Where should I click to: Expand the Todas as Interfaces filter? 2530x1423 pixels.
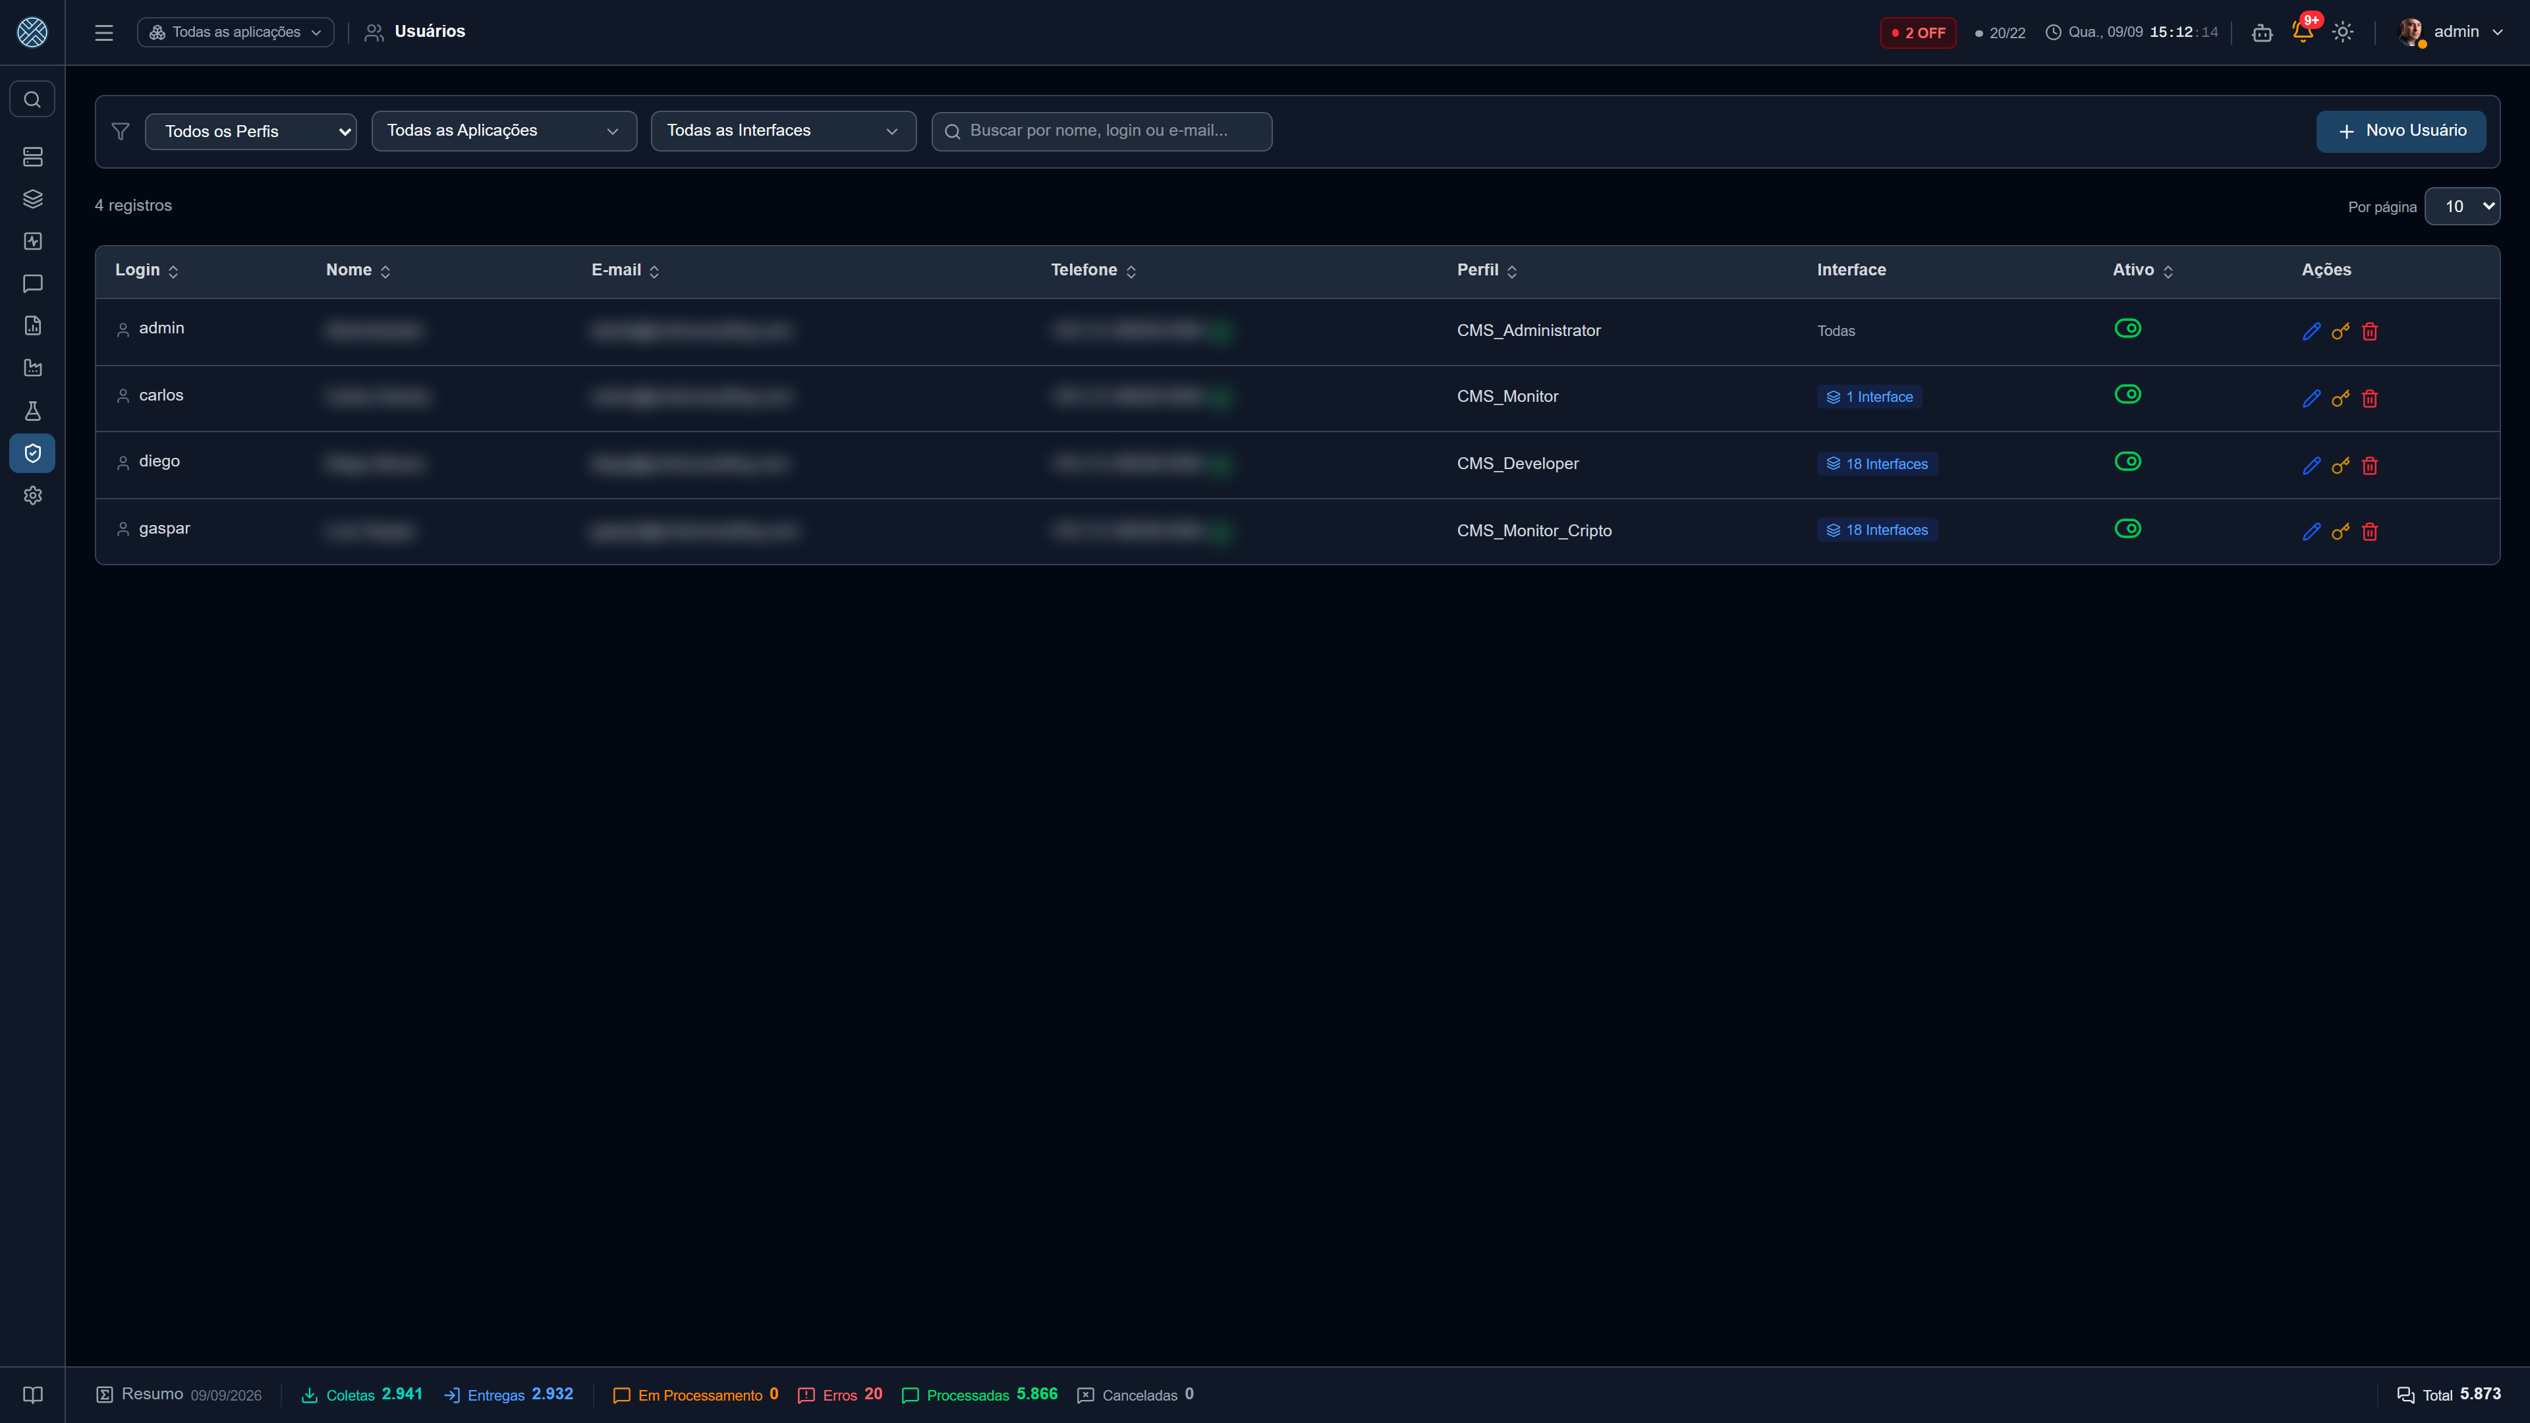pos(783,130)
